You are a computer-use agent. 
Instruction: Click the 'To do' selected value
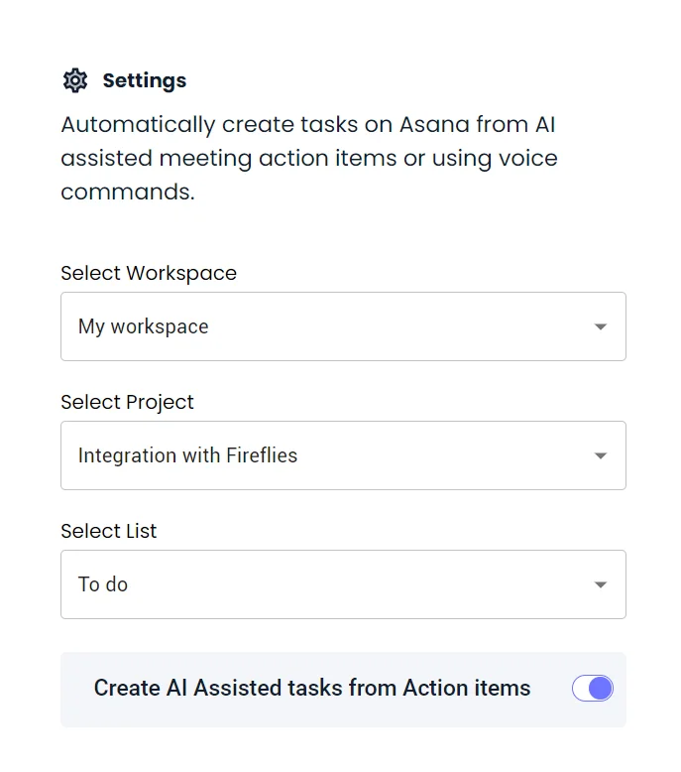coord(103,584)
